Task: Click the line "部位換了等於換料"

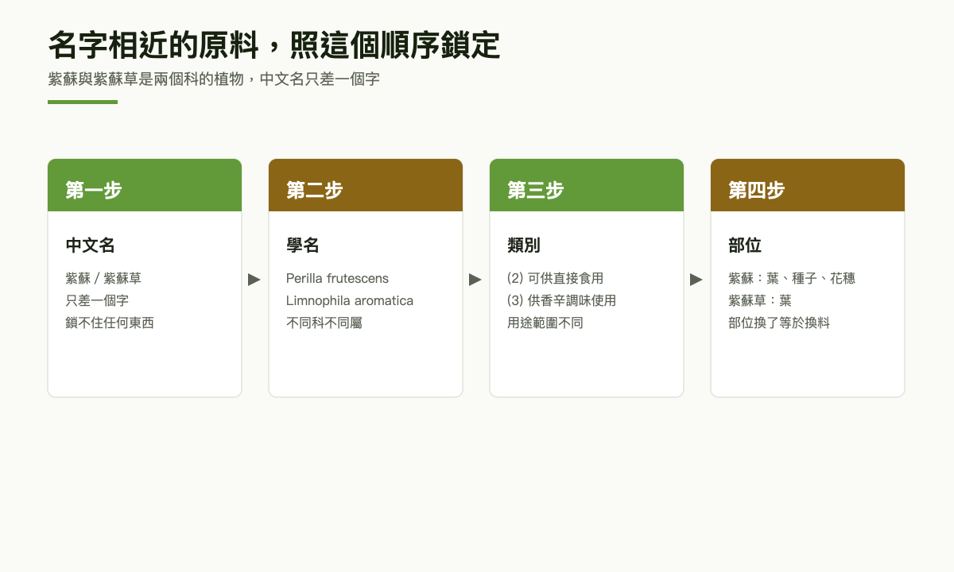Action: point(779,323)
